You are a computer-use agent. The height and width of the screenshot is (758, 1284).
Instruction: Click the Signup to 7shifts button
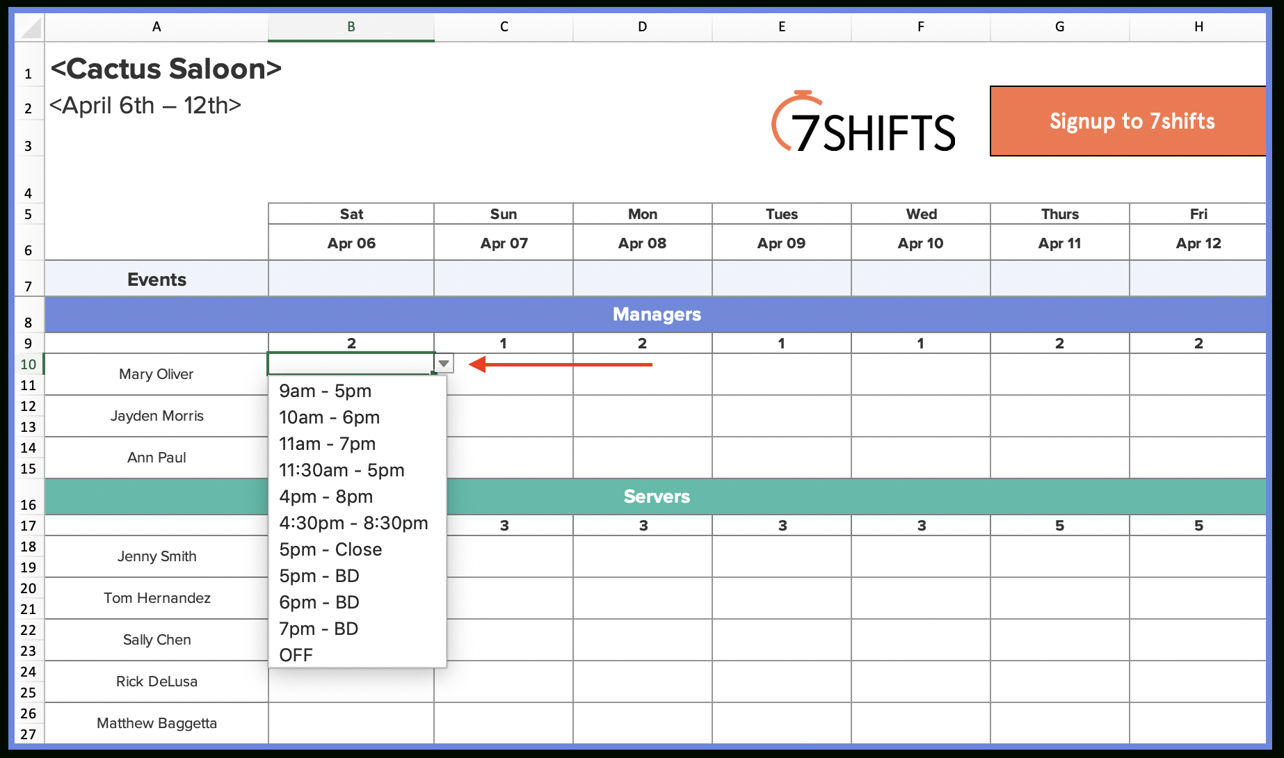coord(1127,121)
